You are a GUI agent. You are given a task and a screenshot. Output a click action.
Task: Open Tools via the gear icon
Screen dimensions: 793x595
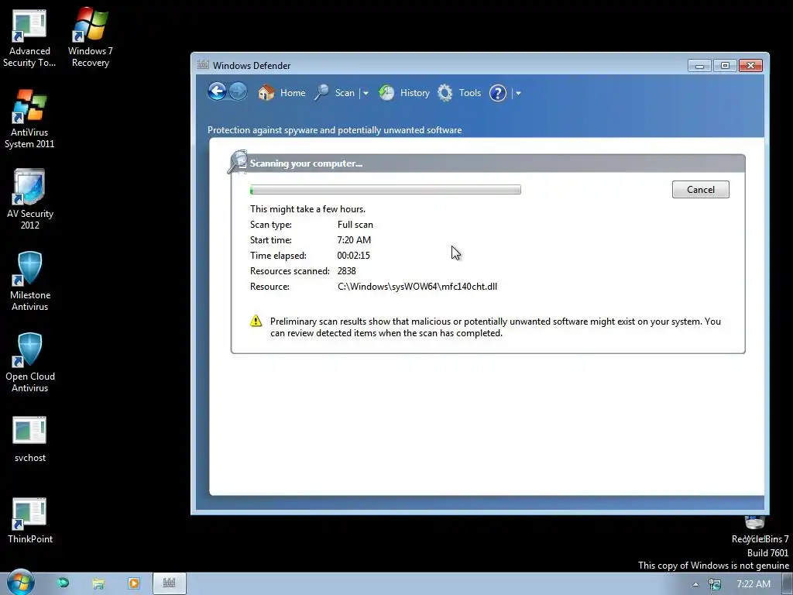(445, 93)
